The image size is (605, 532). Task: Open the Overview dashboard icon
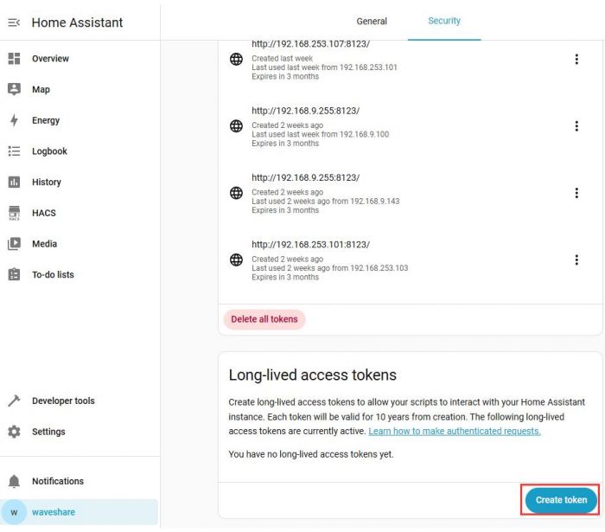(14, 59)
